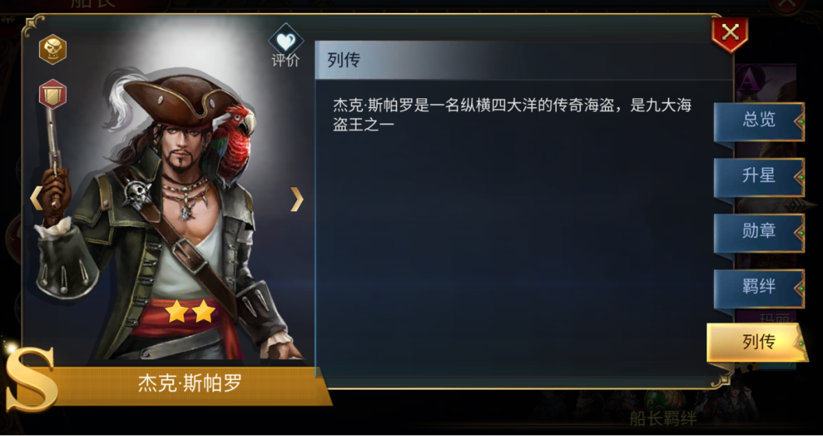Select the highlighted 列传 tab
This screenshot has height=436, width=823.
pos(757,341)
